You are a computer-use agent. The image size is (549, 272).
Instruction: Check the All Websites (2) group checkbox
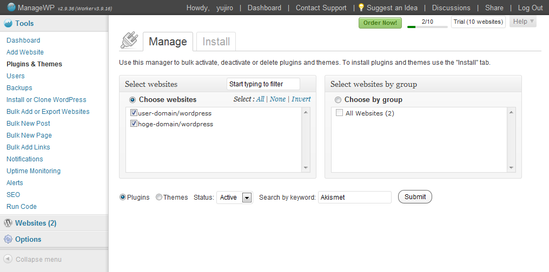339,112
